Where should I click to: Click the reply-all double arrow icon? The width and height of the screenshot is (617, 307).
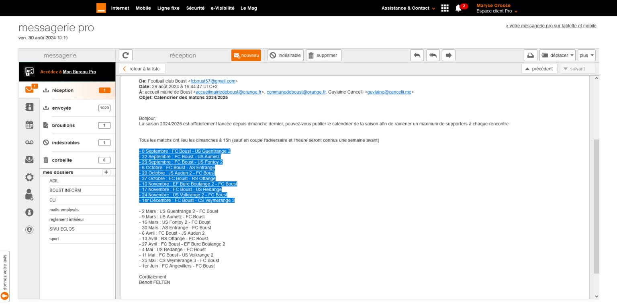point(433,55)
